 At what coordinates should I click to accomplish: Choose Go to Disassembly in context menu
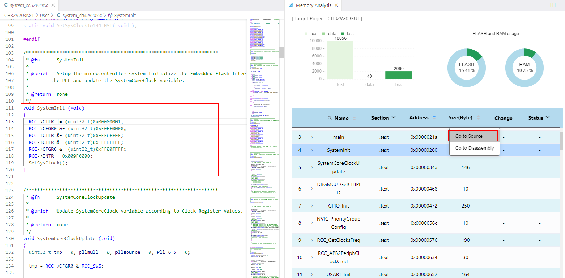pyautogui.click(x=474, y=148)
